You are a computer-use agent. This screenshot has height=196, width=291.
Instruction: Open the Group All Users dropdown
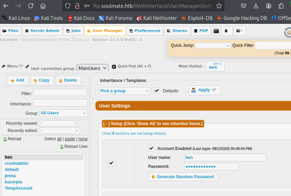63,113
